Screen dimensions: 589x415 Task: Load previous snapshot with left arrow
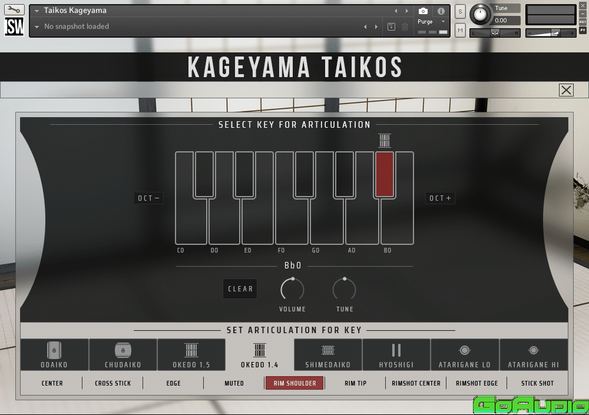(365, 26)
